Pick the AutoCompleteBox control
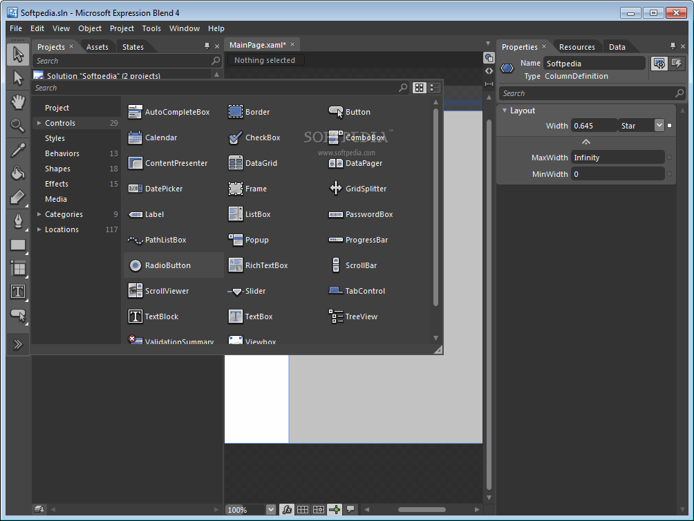The width and height of the screenshot is (694, 521). [x=169, y=112]
